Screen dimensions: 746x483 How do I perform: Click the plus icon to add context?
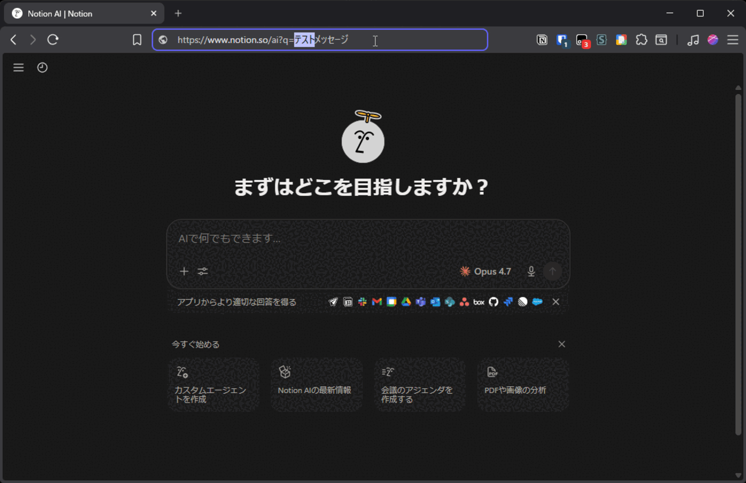tap(184, 272)
